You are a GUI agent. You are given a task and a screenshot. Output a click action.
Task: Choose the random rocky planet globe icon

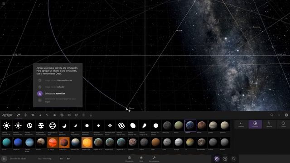coord(29,126)
